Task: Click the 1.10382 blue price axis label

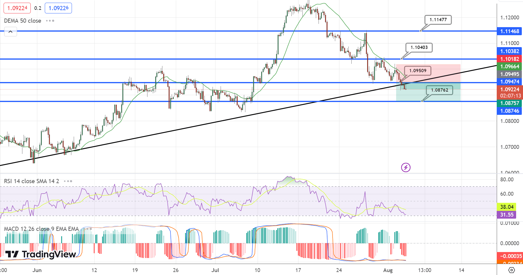Action: [510, 51]
